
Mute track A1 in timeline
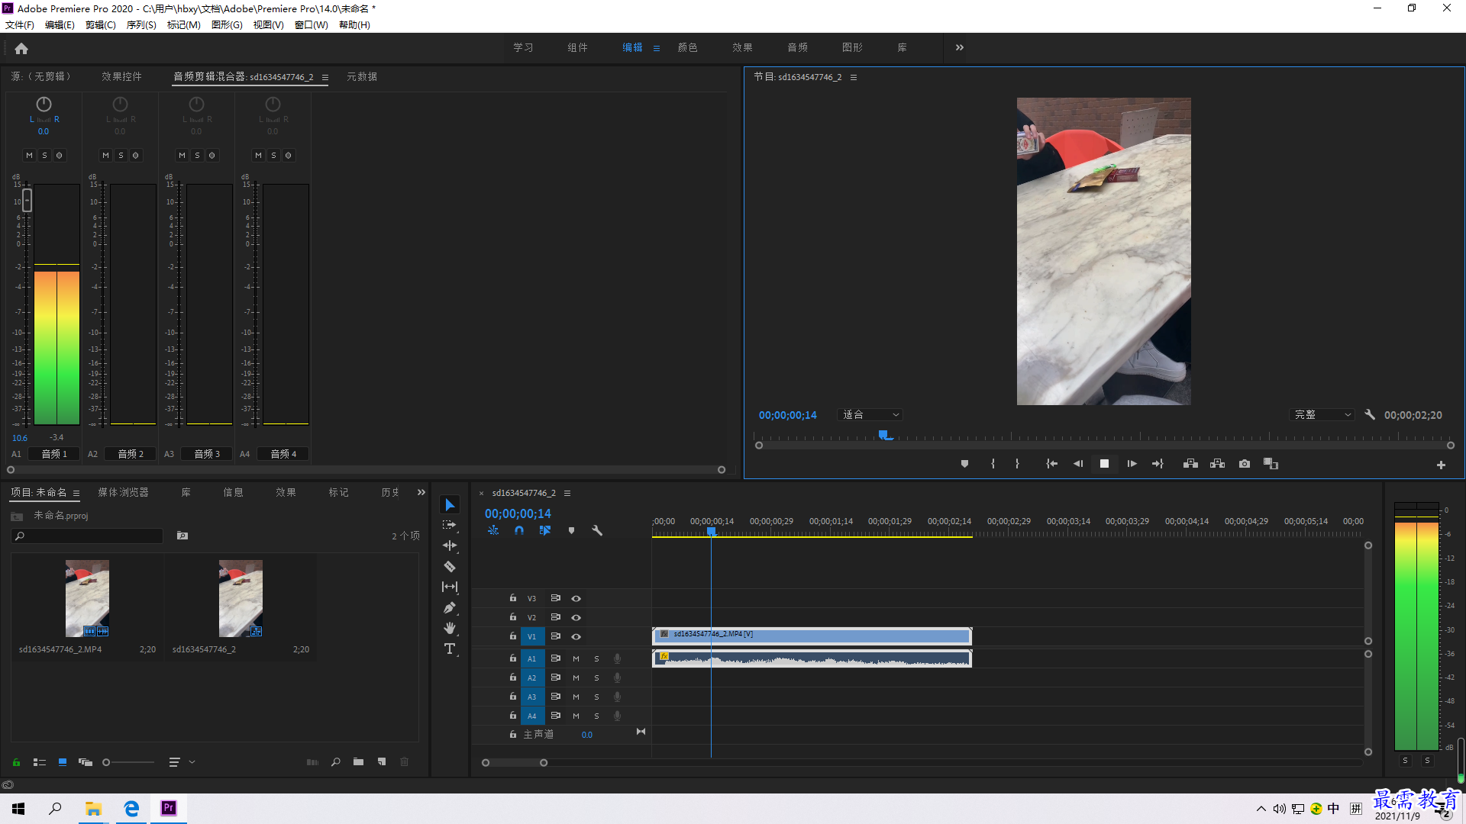click(x=576, y=658)
